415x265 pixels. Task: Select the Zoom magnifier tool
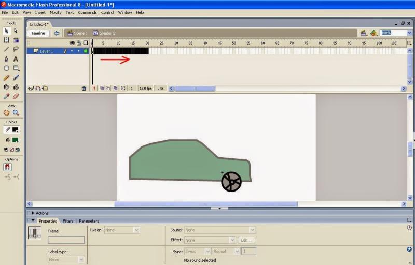(16, 113)
